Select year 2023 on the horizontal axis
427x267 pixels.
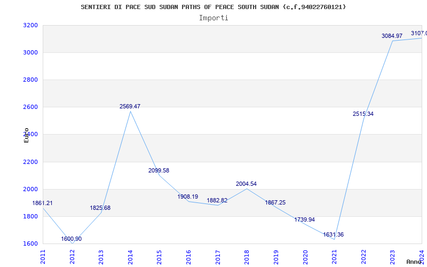click(393, 256)
